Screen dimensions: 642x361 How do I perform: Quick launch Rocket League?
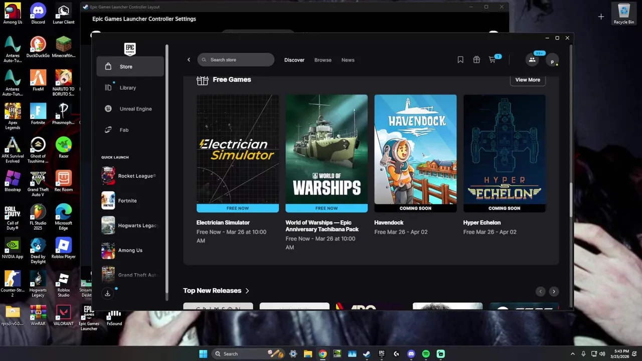click(130, 176)
